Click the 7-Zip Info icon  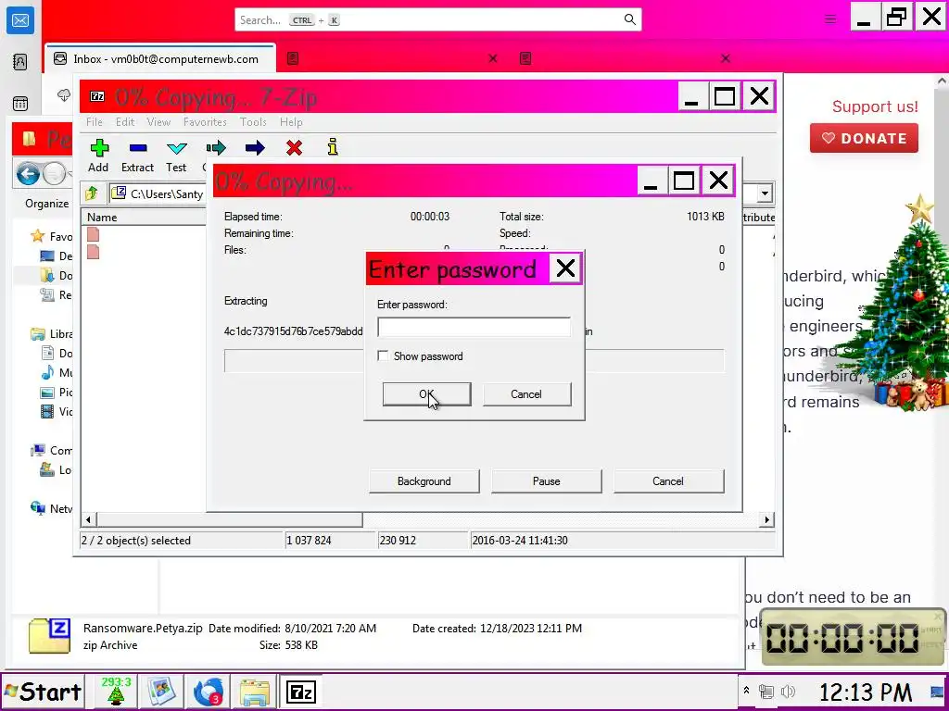(333, 147)
